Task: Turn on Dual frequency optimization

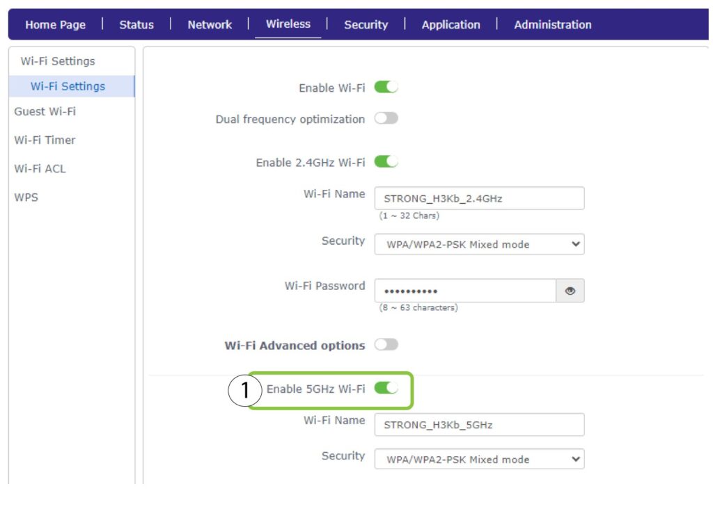Action: click(386, 118)
